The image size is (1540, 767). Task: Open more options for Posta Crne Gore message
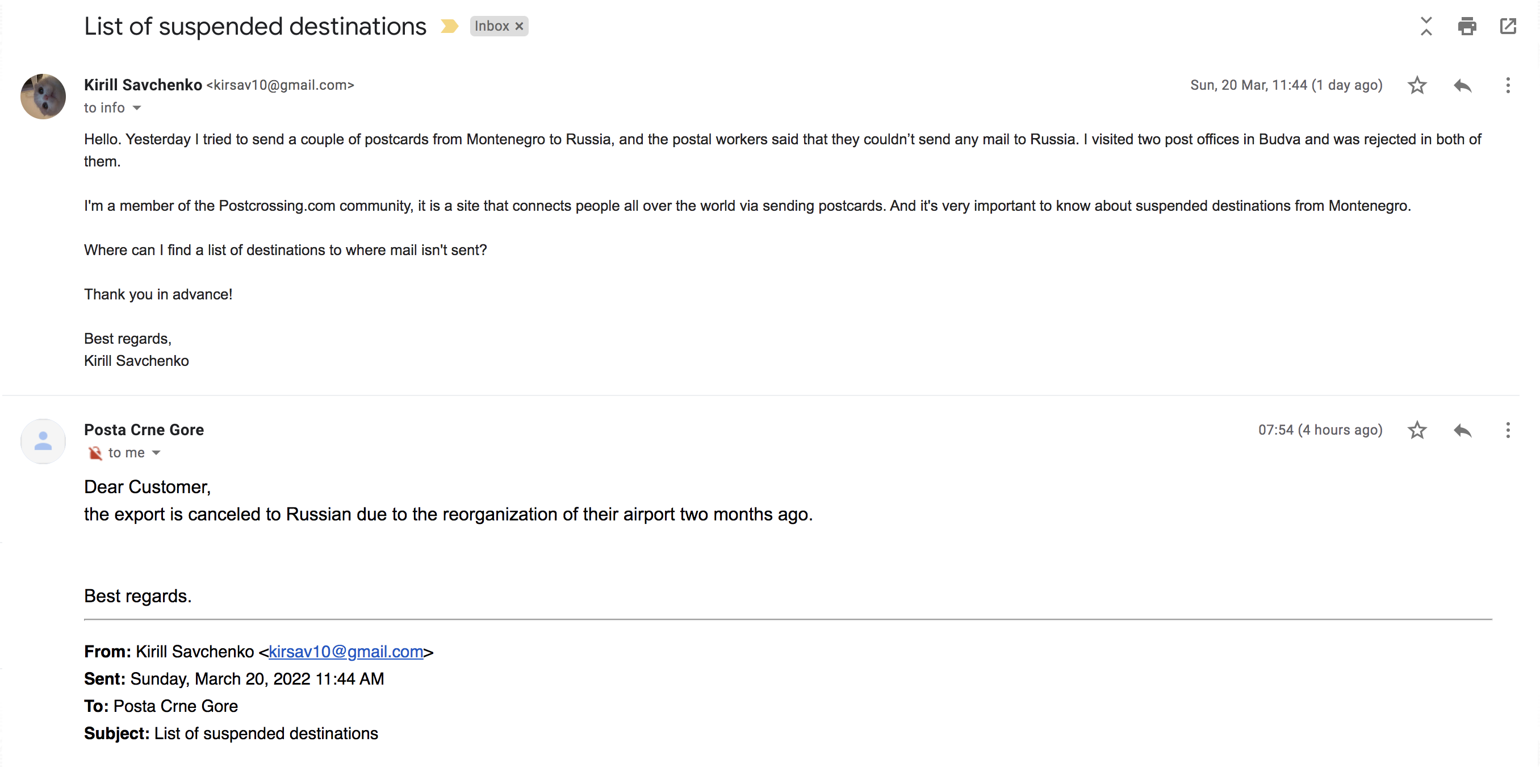click(x=1508, y=430)
